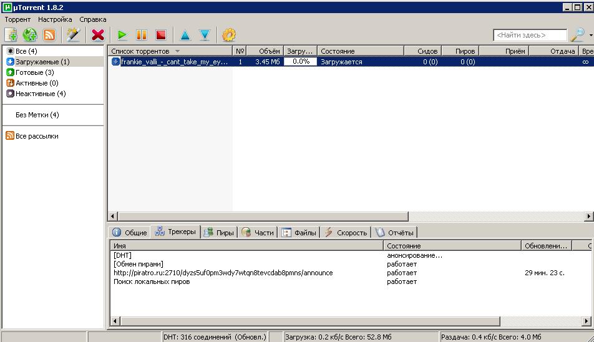
Task: Click DHT status bar section
Action: pyautogui.click(x=215, y=337)
